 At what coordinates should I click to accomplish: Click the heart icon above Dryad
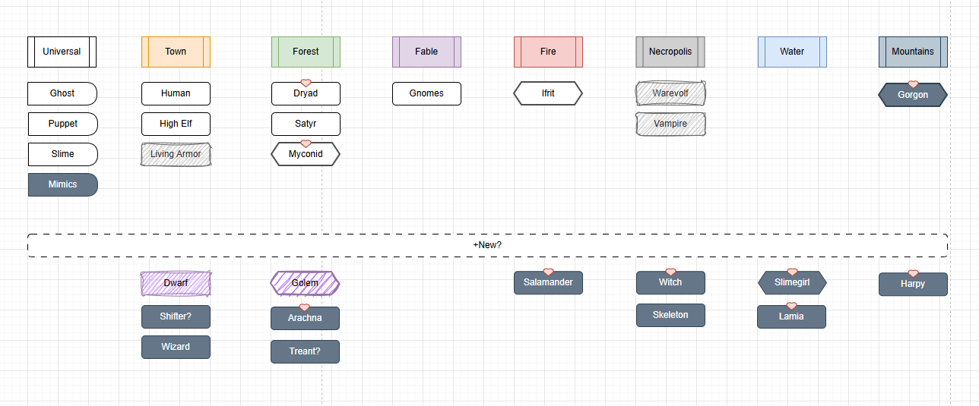(x=306, y=83)
